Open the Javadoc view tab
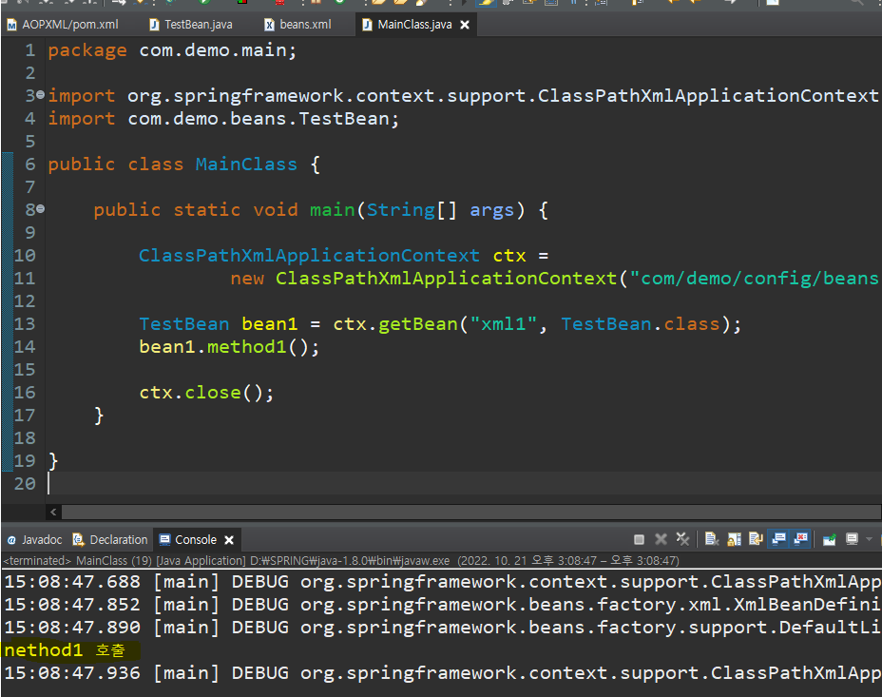Screen dimensions: 882x697 (x=34, y=539)
